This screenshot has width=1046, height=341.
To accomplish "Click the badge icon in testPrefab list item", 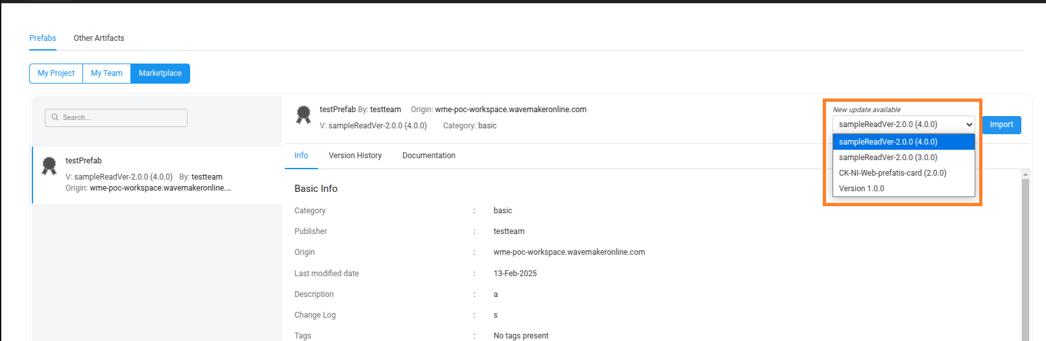I will 49,166.
